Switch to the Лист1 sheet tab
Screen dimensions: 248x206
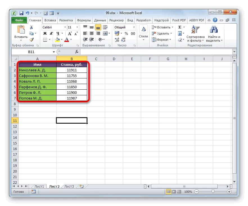tap(39, 186)
